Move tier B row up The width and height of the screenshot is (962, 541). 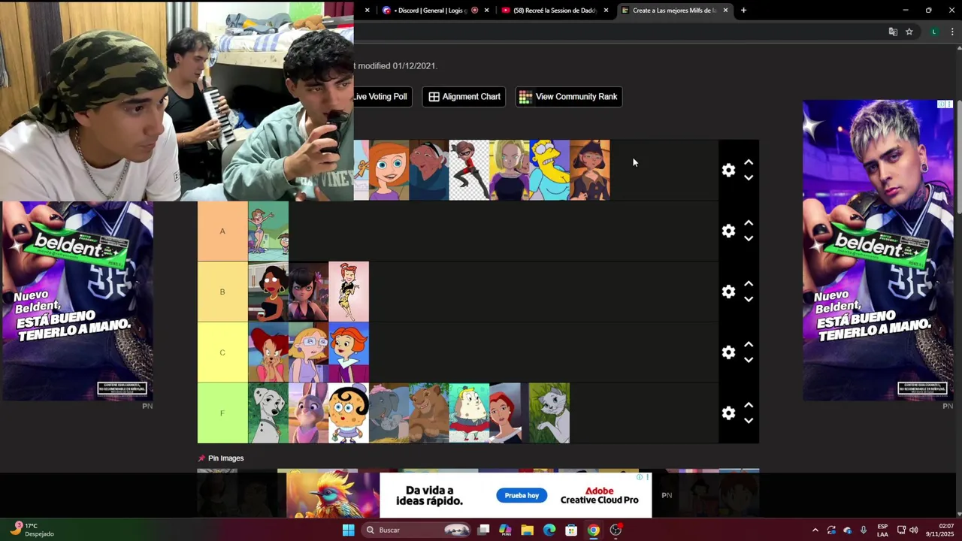(x=749, y=284)
